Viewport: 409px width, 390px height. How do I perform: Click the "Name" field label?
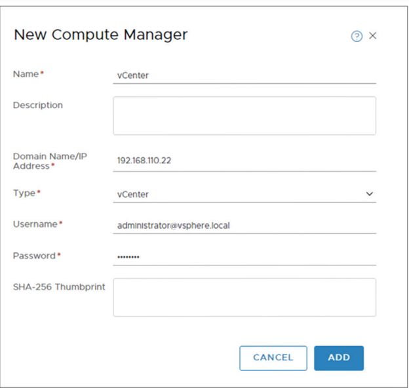26,74
